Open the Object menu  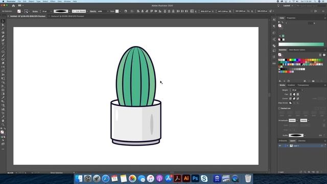[31, 1]
